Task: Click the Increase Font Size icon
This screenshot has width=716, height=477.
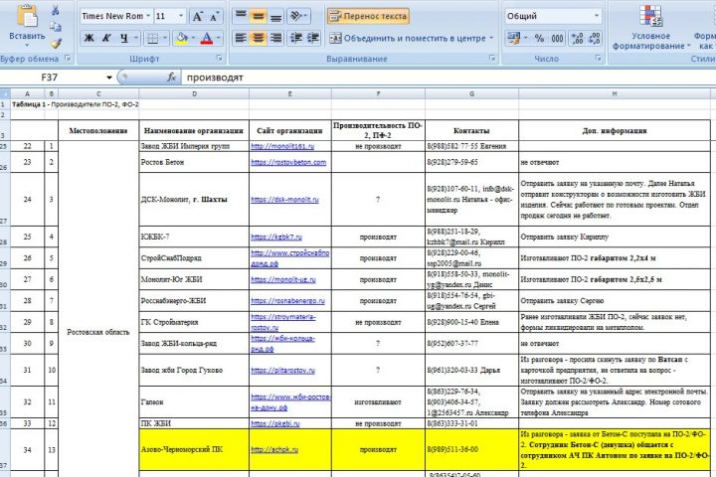Action: point(199,17)
